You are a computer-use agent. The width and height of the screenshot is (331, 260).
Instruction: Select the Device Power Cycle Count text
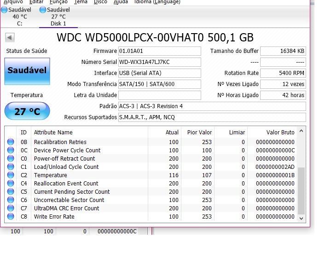(x=67, y=150)
